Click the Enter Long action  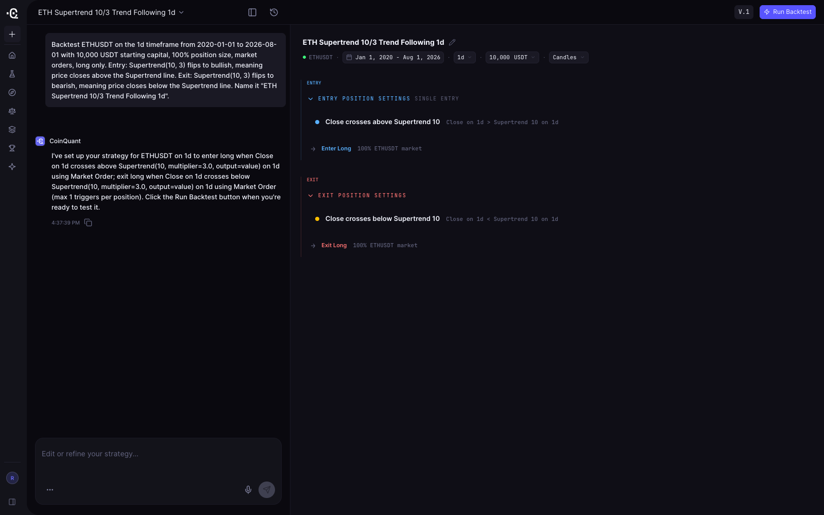336,148
